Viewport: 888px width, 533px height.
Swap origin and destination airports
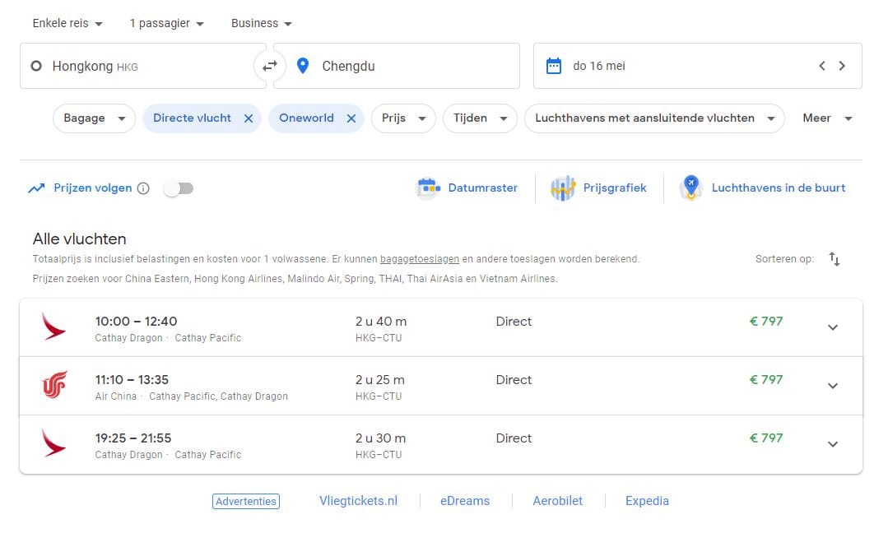coord(270,66)
